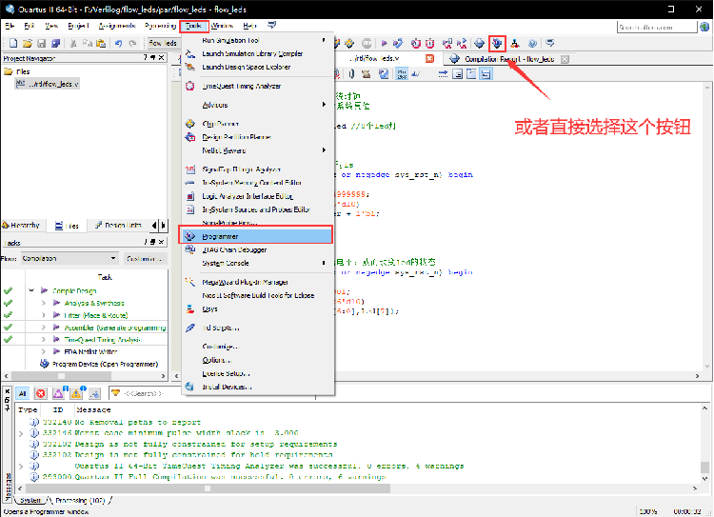This screenshot has width=714, height=517.
Task: Click the Paste clipboard icon
Action: 101,43
